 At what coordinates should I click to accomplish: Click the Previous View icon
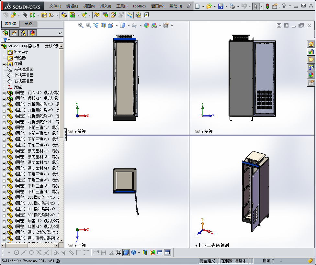pos(96,25)
